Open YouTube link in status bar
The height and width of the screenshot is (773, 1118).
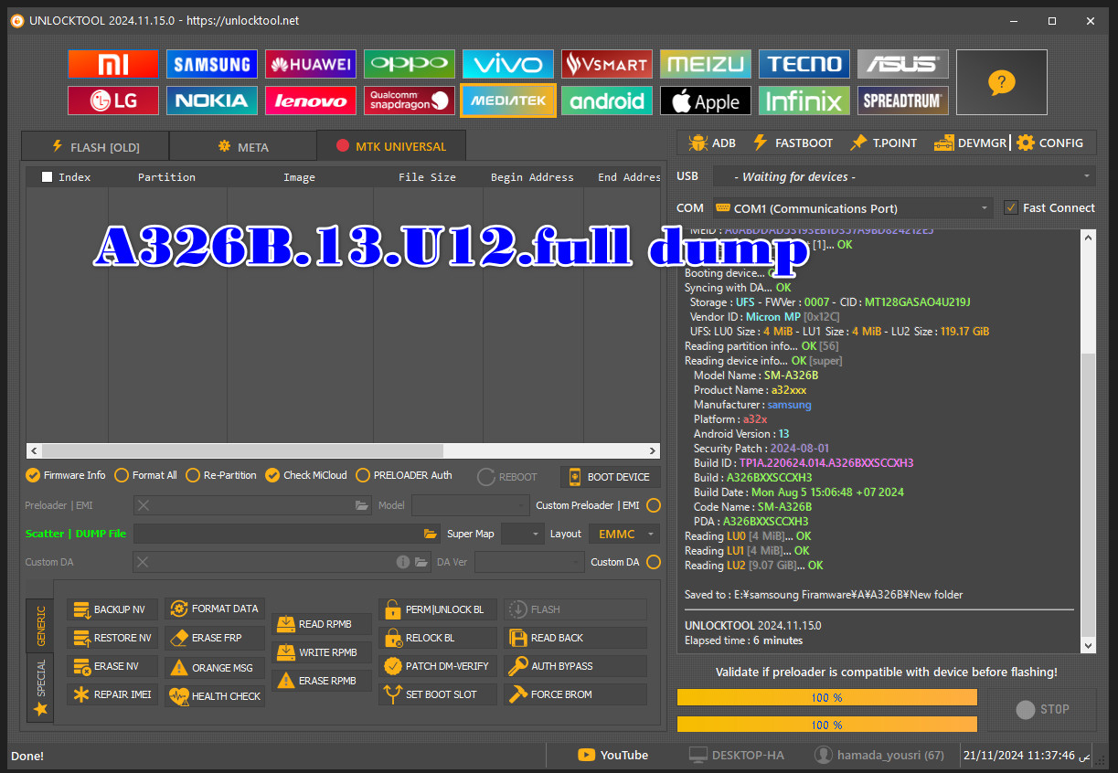(613, 755)
